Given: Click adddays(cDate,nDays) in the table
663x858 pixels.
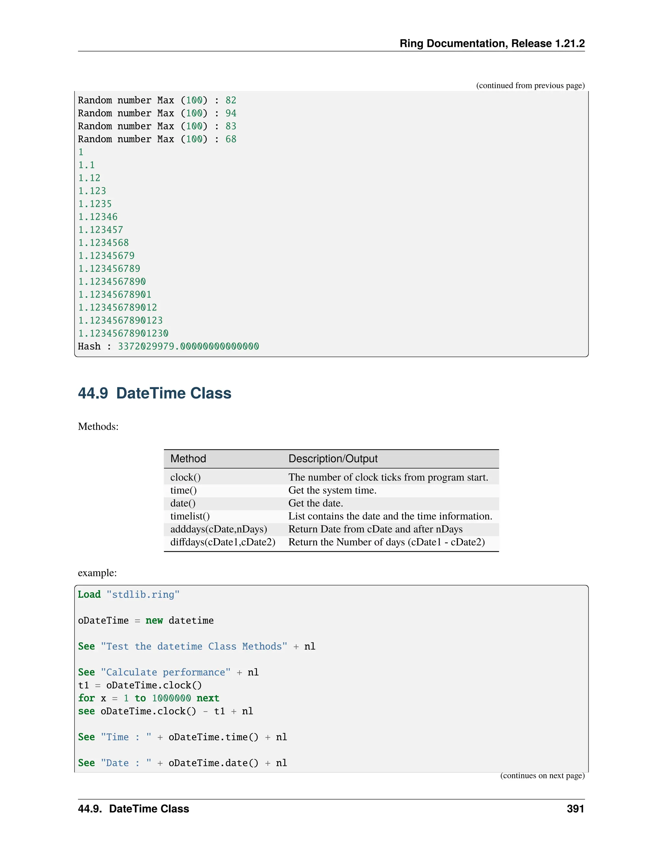Looking at the screenshot, I should [219, 529].
